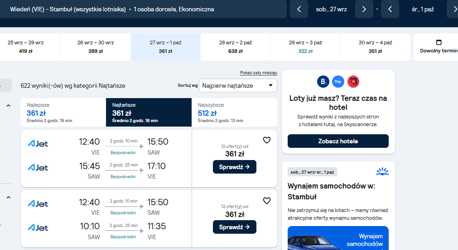
Task: Save first AJet flight with heart icon
Action: (x=267, y=140)
